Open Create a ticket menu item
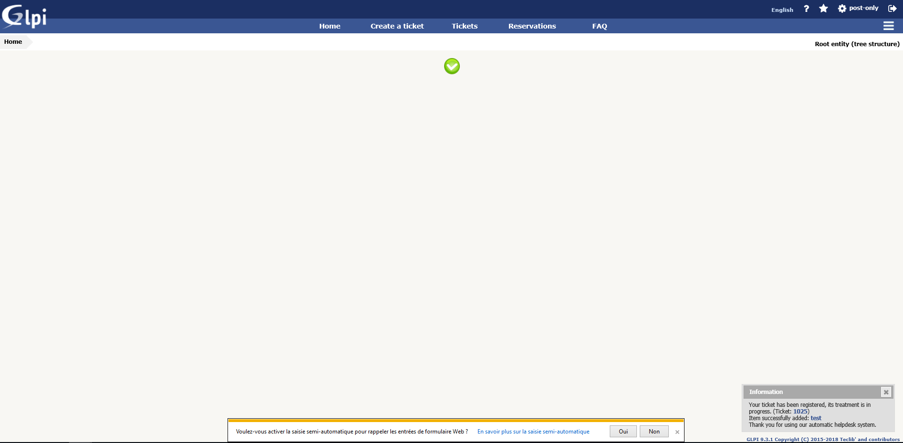 (397, 26)
